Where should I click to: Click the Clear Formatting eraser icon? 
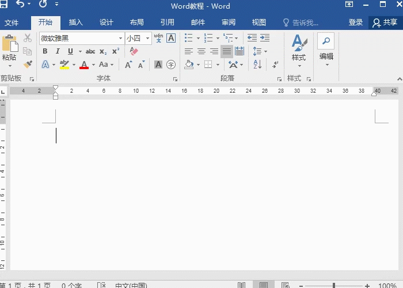(x=134, y=51)
